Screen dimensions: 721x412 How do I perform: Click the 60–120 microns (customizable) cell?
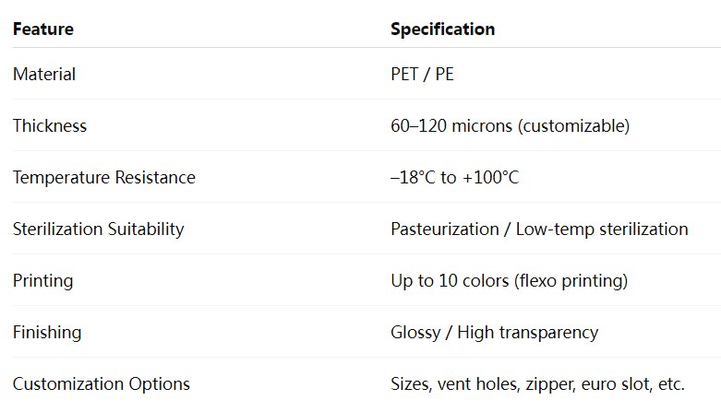pyautogui.click(x=510, y=126)
